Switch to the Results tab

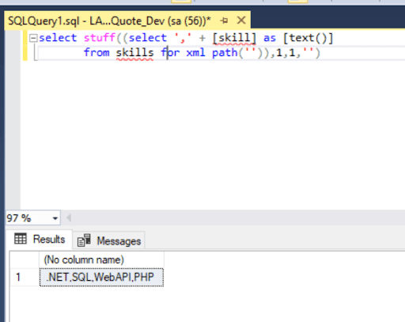(x=40, y=239)
